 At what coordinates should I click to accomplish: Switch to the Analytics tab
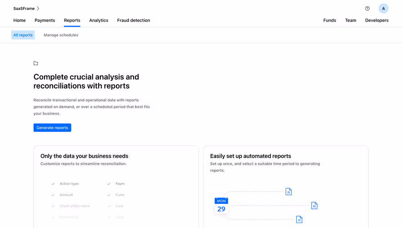tap(99, 20)
